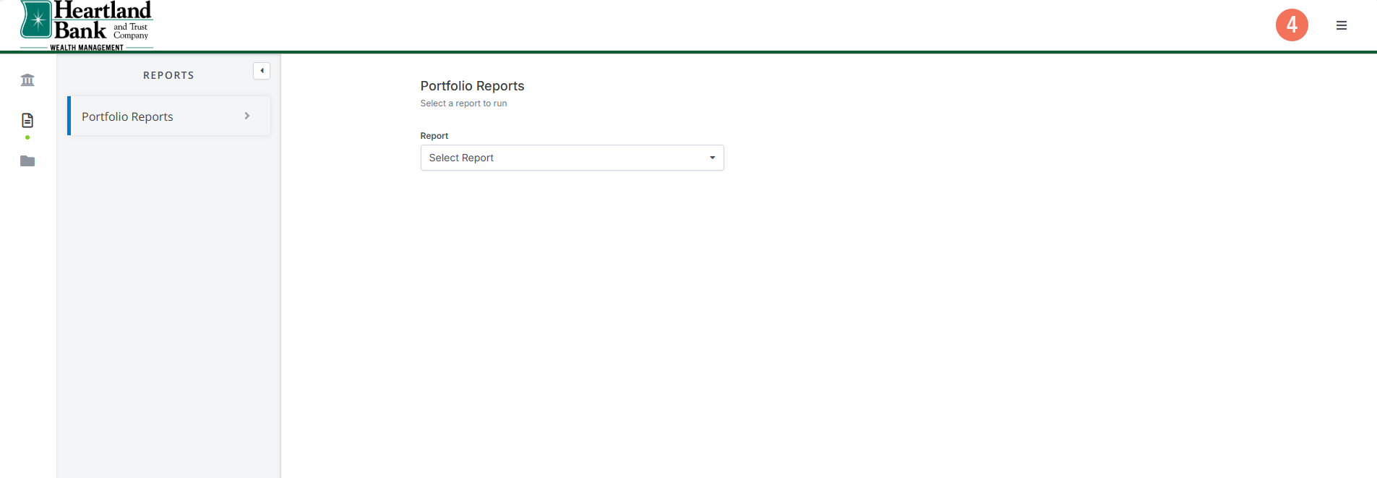Image resolution: width=1377 pixels, height=478 pixels.
Task: Open the hamburger menu at top right
Action: click(1342, 25)
